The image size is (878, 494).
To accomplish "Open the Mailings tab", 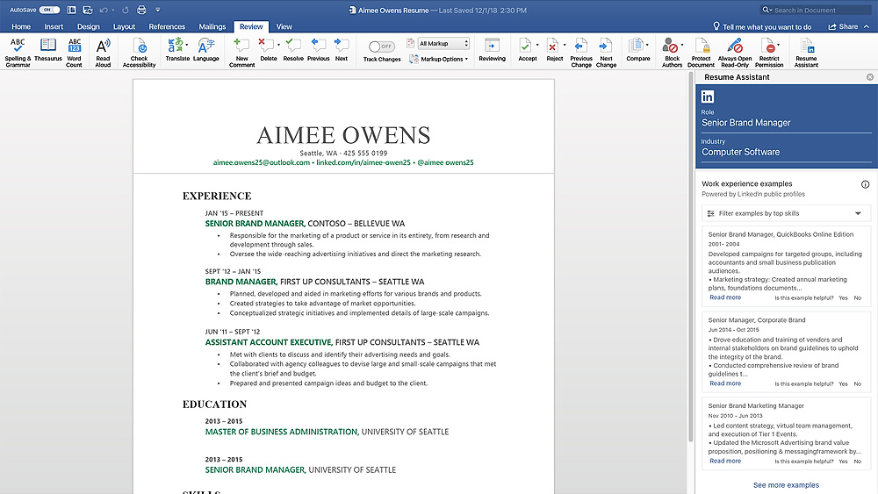I will pyautogui.click(x=212, y=26).
